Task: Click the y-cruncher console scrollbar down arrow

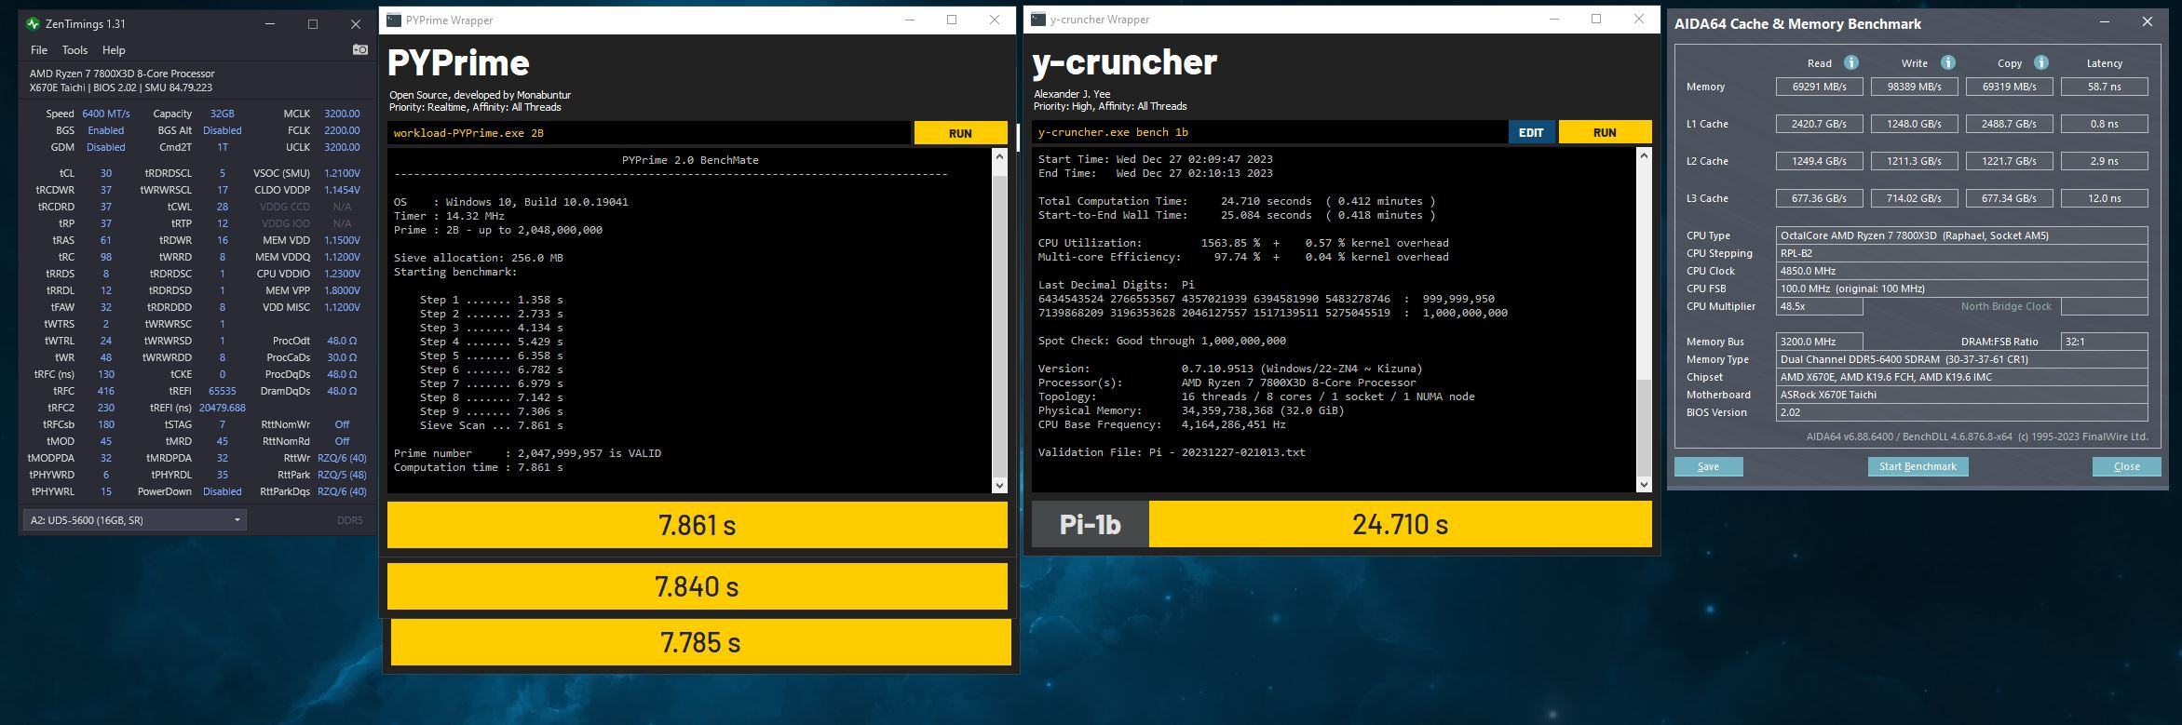Action: [x=1644, y=484]
